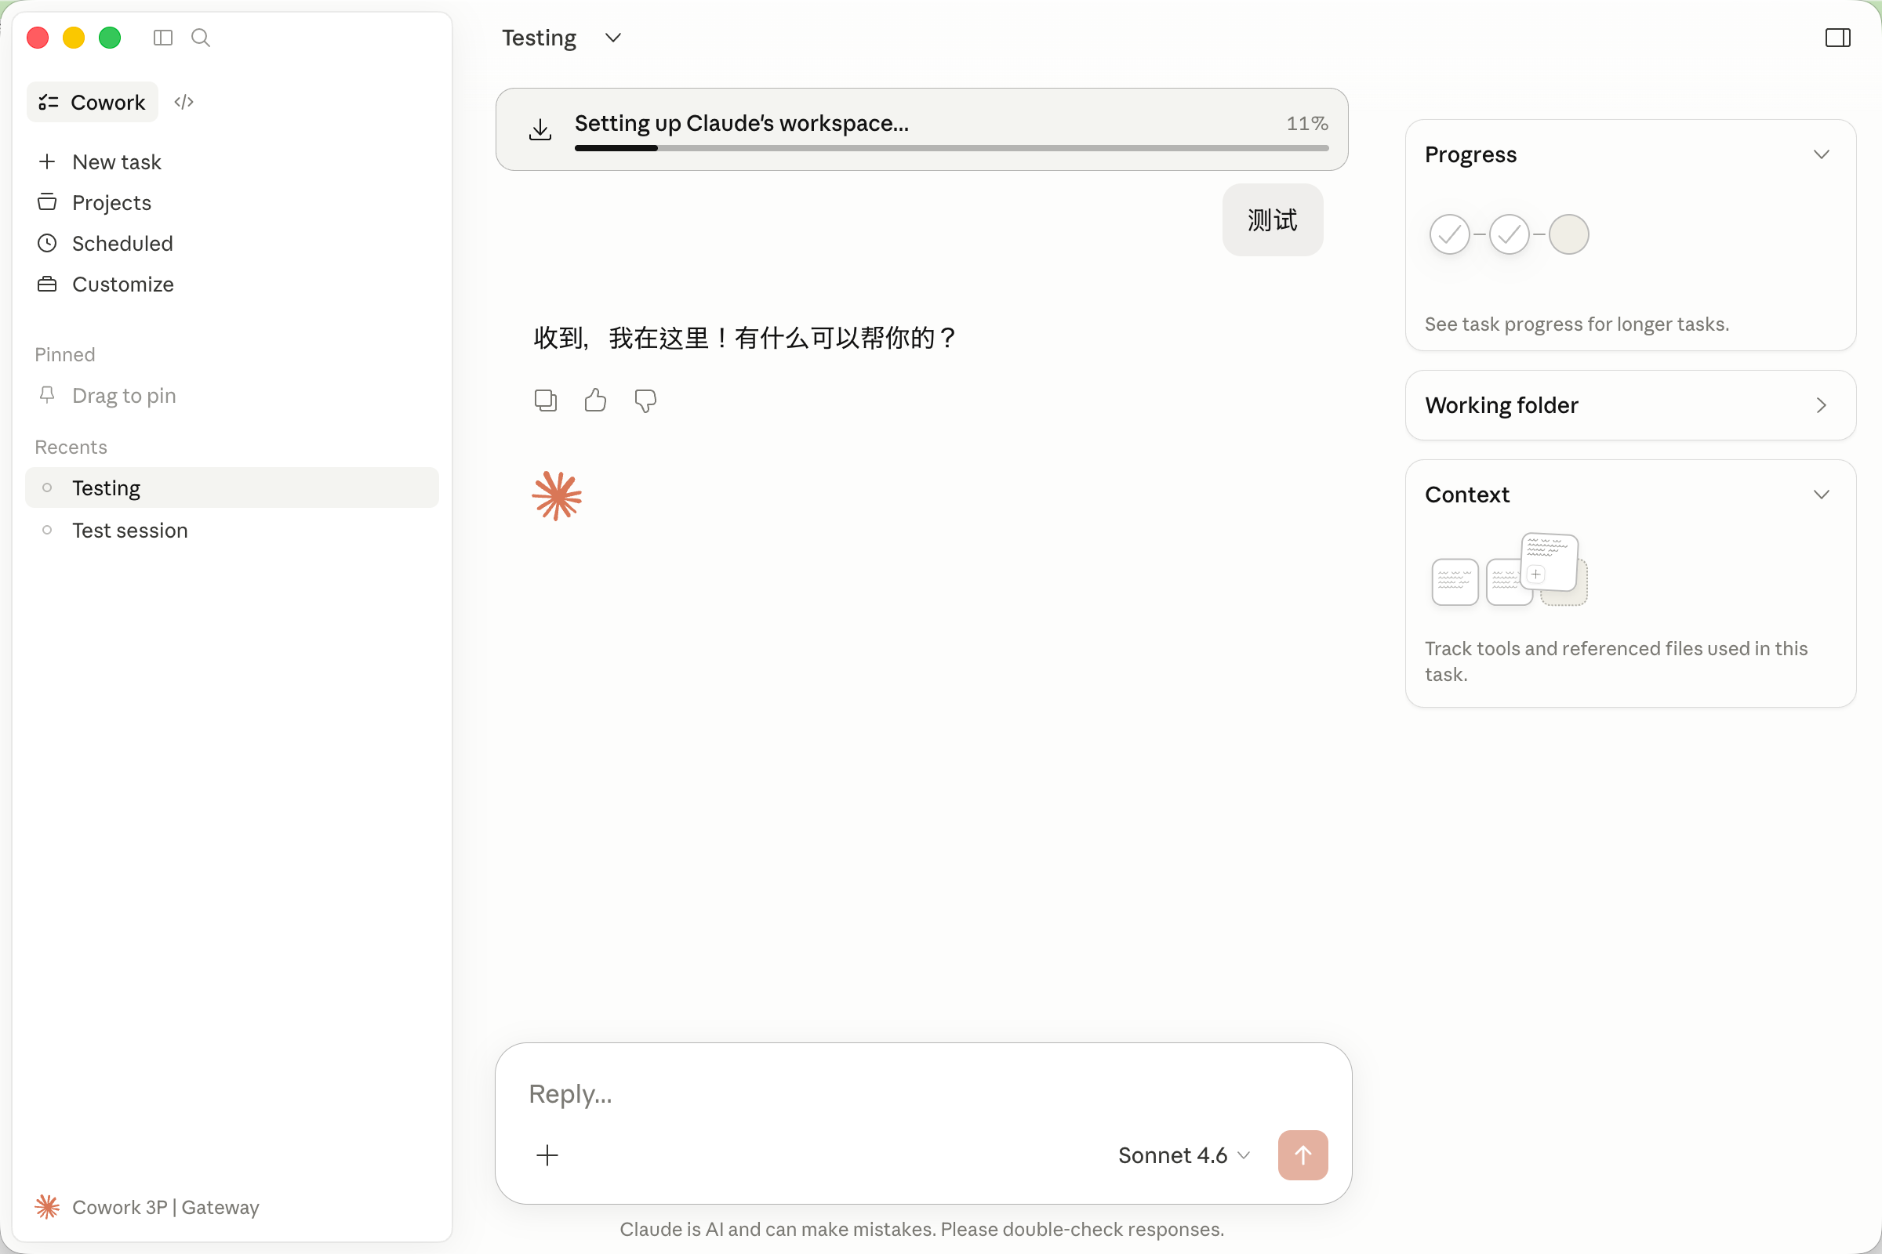The width and height of the screenshot is (1882, 1254).
Task: Click the Context files illustration
Action: [x=1509, y=570]
